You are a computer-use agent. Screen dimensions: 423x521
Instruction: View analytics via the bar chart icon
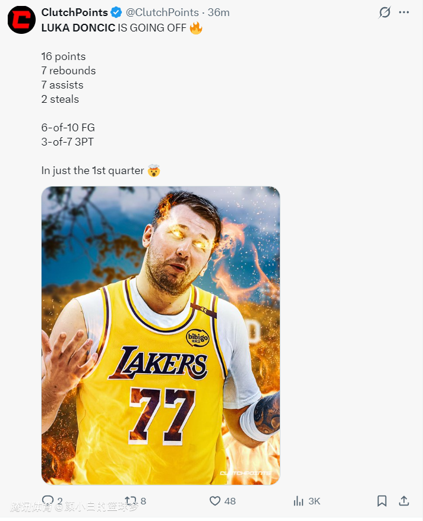click(x=298, y=501)
